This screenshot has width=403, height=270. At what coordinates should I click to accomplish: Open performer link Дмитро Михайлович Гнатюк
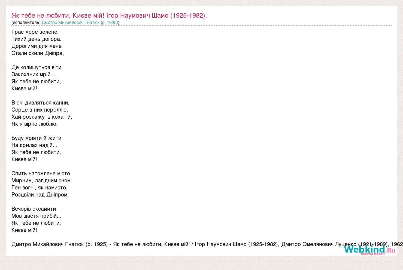[x=80, y=23]
